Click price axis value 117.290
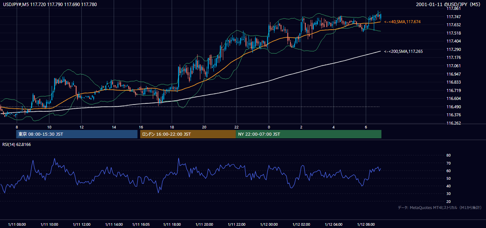The height and width of the screenshot is (228, 486). pyautogui.click(x=454, y=49)
